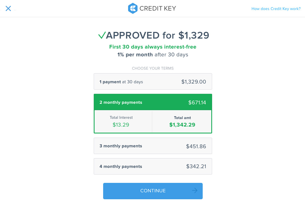Screen dimensions: 305x222
Task: Select the 1 payment at 30 days option
Action: point(153,82)
